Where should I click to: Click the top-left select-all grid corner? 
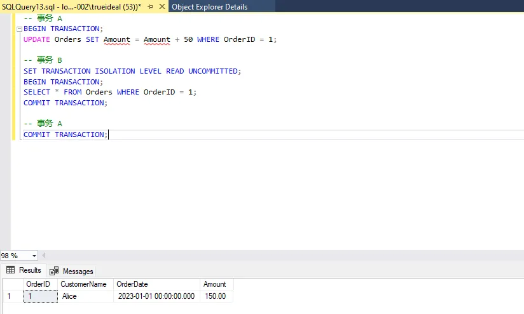tap(11, 284)
